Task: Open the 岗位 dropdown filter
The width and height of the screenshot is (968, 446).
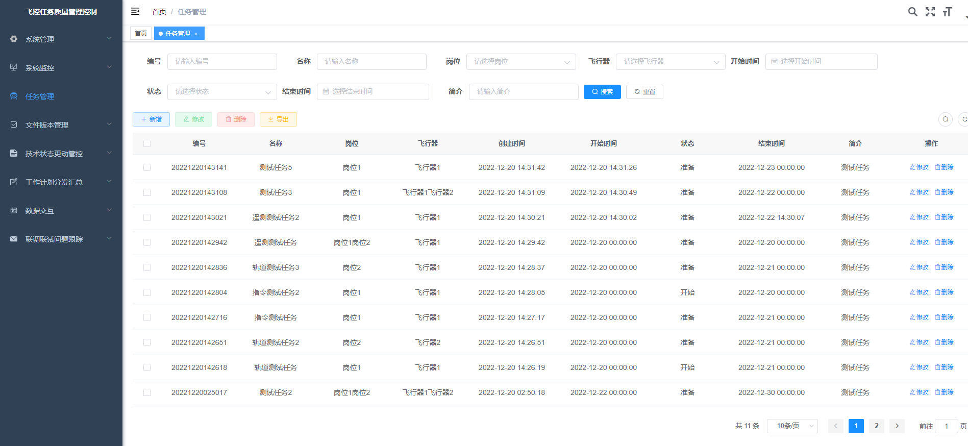Action: (521, 62)
